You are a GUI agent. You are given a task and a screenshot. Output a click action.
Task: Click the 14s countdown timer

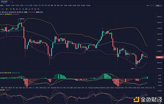[x=148, y=5]
